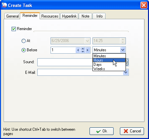Close the Create Task dialog window
The image size is (149, 139).
pyautogui.click(x=144, y=5)
